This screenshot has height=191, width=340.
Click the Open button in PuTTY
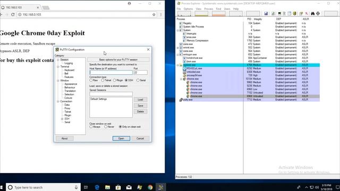(x=121, y=138)
